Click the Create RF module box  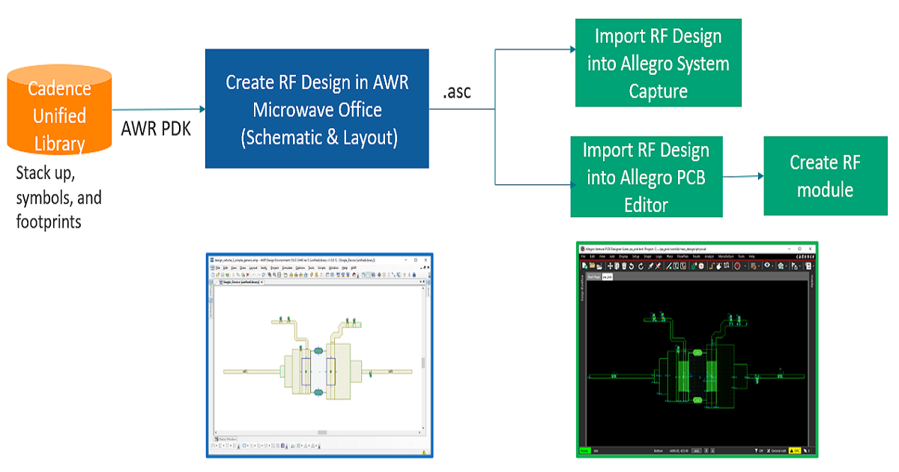point(824,176)
